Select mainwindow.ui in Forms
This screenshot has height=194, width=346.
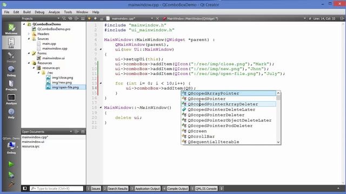tap(54, 58)
